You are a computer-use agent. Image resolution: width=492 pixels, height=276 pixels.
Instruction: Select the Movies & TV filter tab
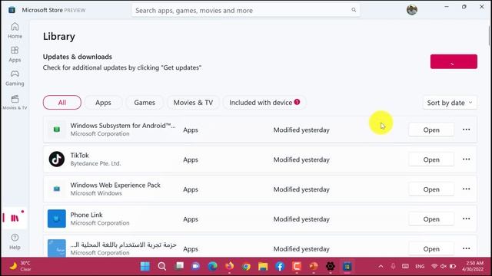pos(193,102)
